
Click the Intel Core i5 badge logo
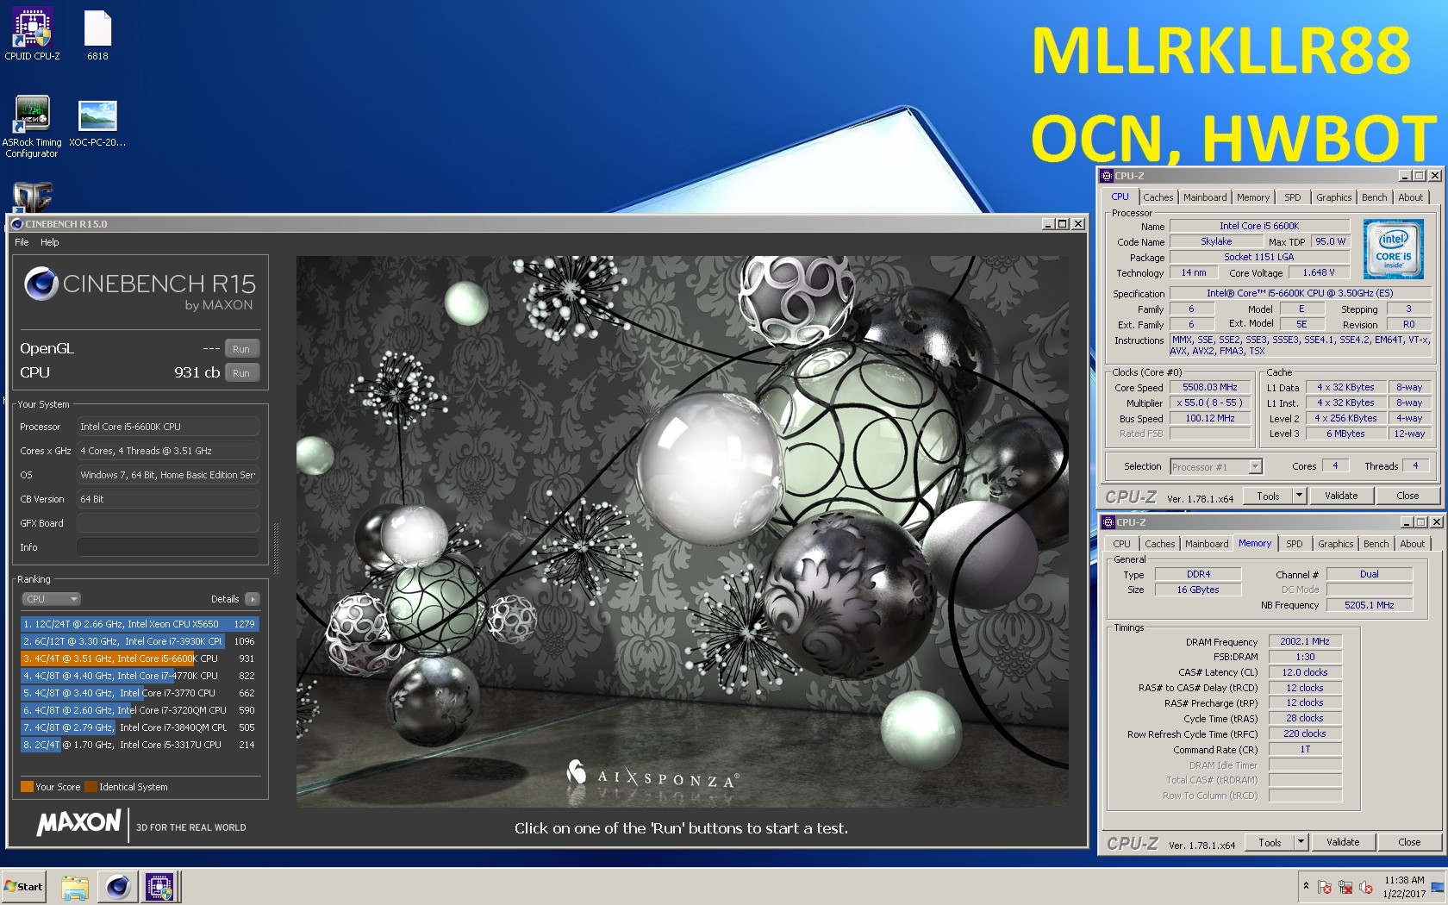(1393, 249)
